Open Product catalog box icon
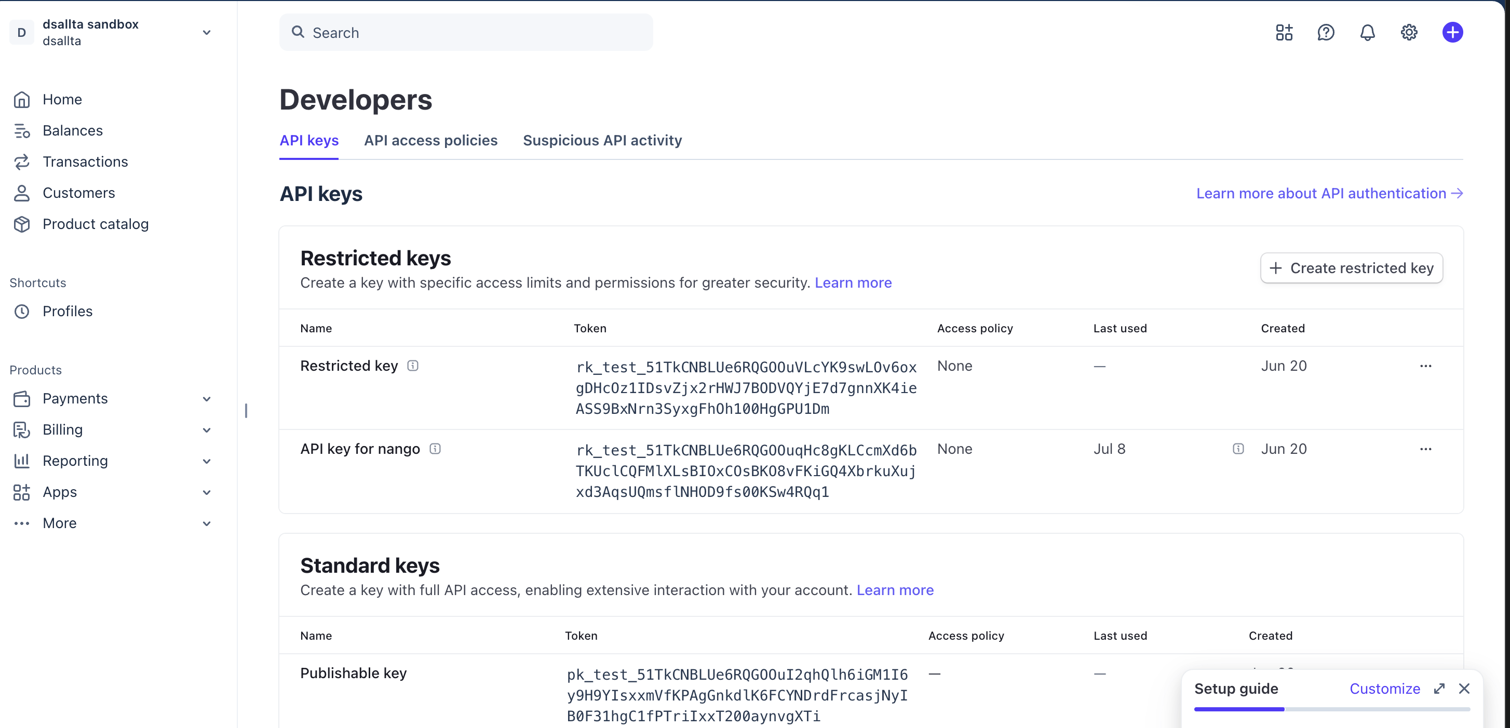This screenshot has width=1510, height=728. [x=22, y=224]
